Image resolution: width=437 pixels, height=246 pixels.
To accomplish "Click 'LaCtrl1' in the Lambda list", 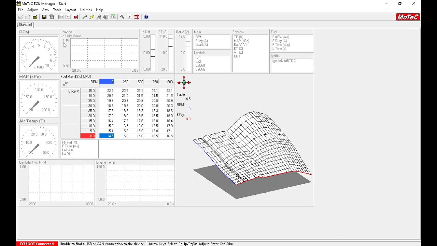I will coord(200,65).
